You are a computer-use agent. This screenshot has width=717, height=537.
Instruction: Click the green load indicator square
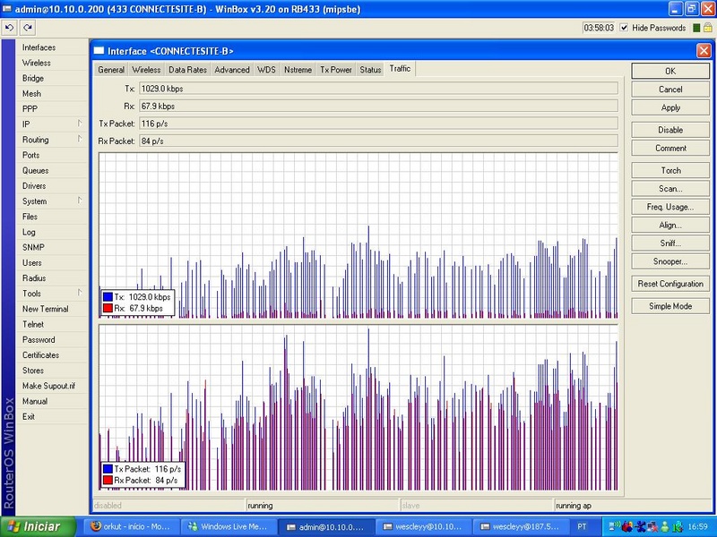(x=696, y=28)
